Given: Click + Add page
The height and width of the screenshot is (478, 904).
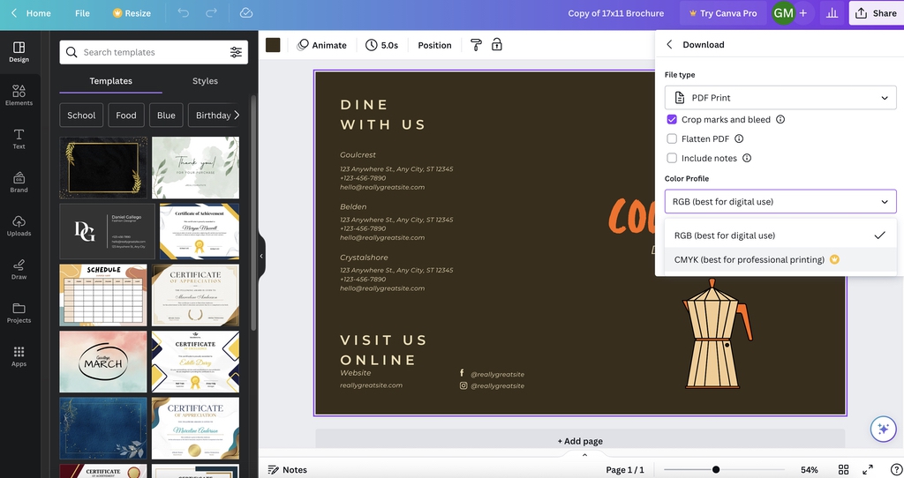Looking at the screenshot, I should coord(580,441).
